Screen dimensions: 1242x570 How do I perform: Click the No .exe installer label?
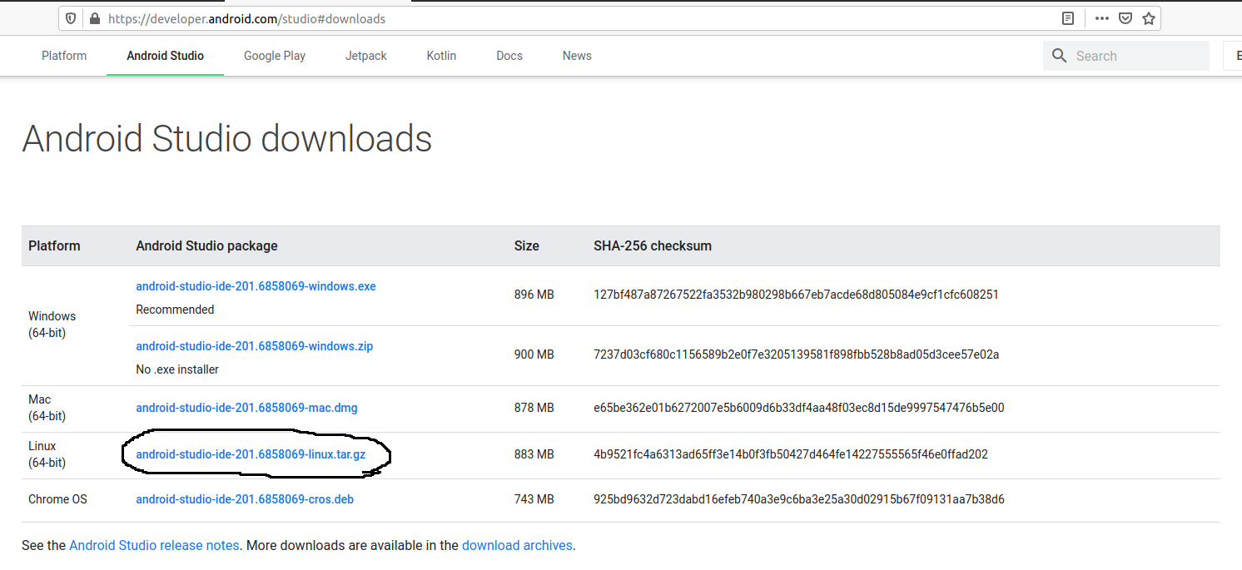tap(177, 369)
